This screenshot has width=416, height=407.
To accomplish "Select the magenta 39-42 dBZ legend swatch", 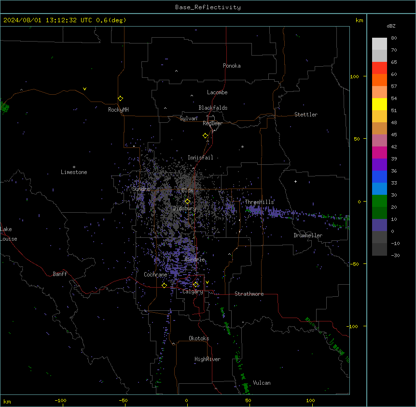I will [x=379, y=152].
